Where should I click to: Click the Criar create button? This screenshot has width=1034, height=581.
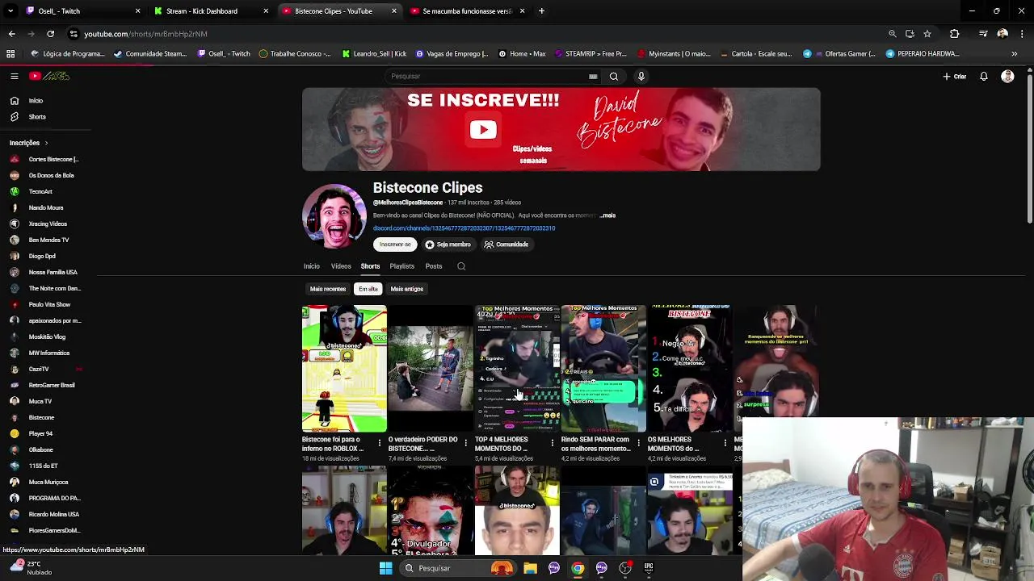tap(954, 77)
